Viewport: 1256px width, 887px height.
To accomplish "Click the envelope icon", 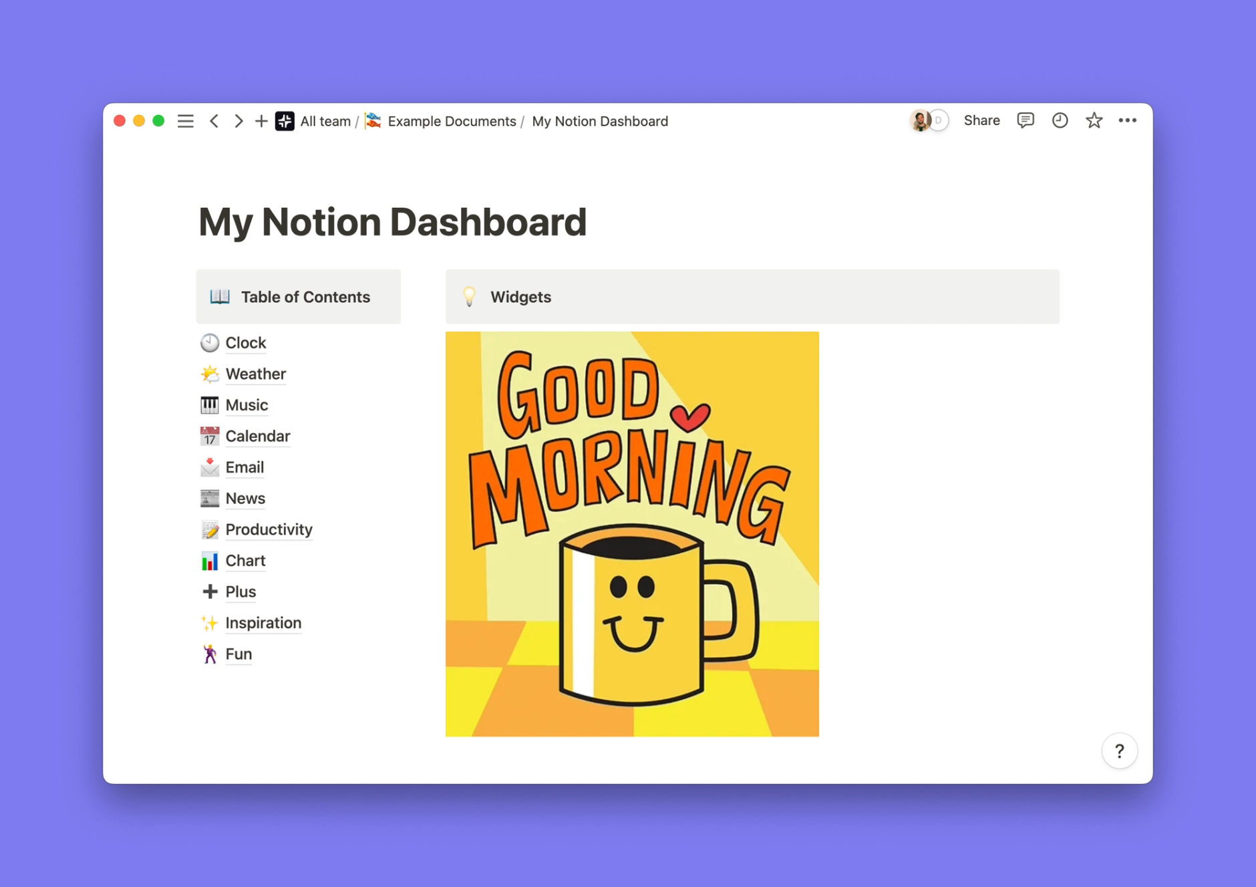I will click(210, 467).
